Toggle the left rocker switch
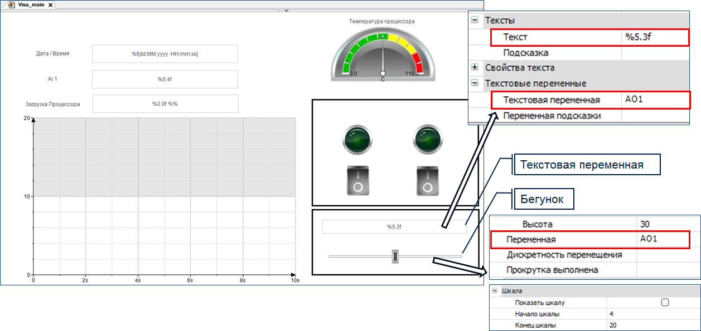The height and width of the screenshot is (331, 701). pos(357,180)
